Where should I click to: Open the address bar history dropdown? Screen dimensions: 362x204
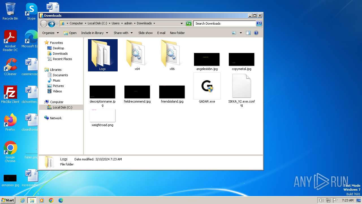(x=182, y=24)
